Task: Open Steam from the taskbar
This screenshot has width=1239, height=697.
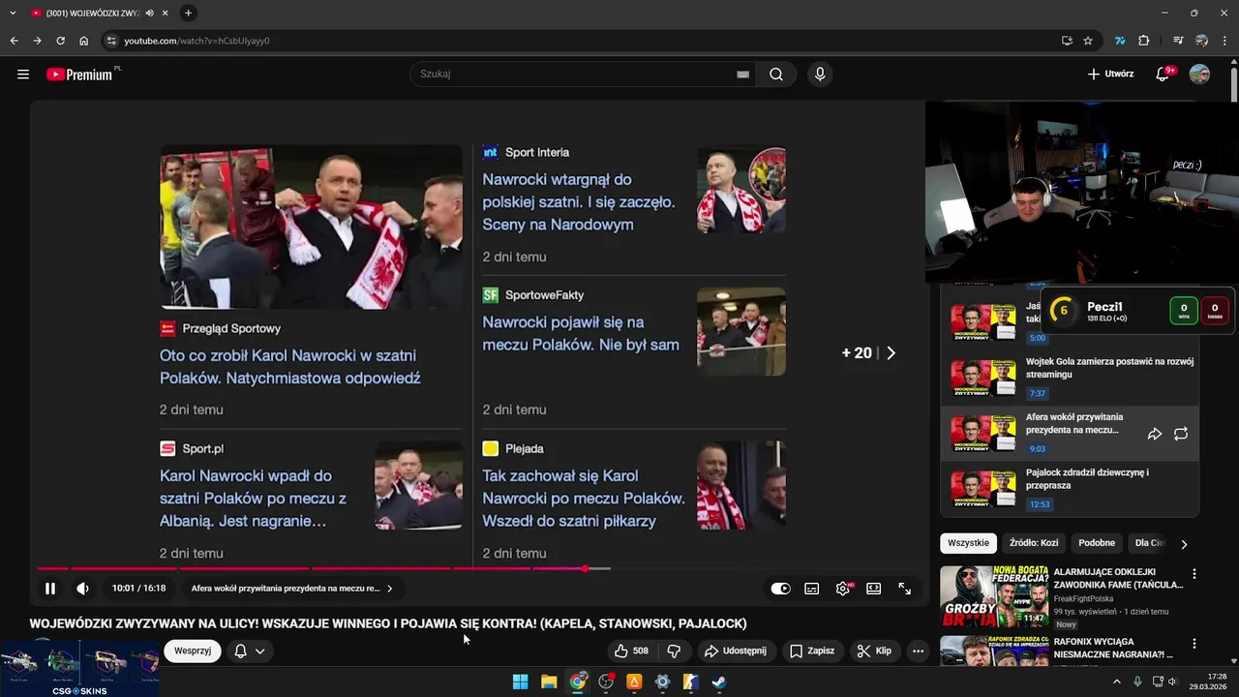Action: click(x=719, y=682)
